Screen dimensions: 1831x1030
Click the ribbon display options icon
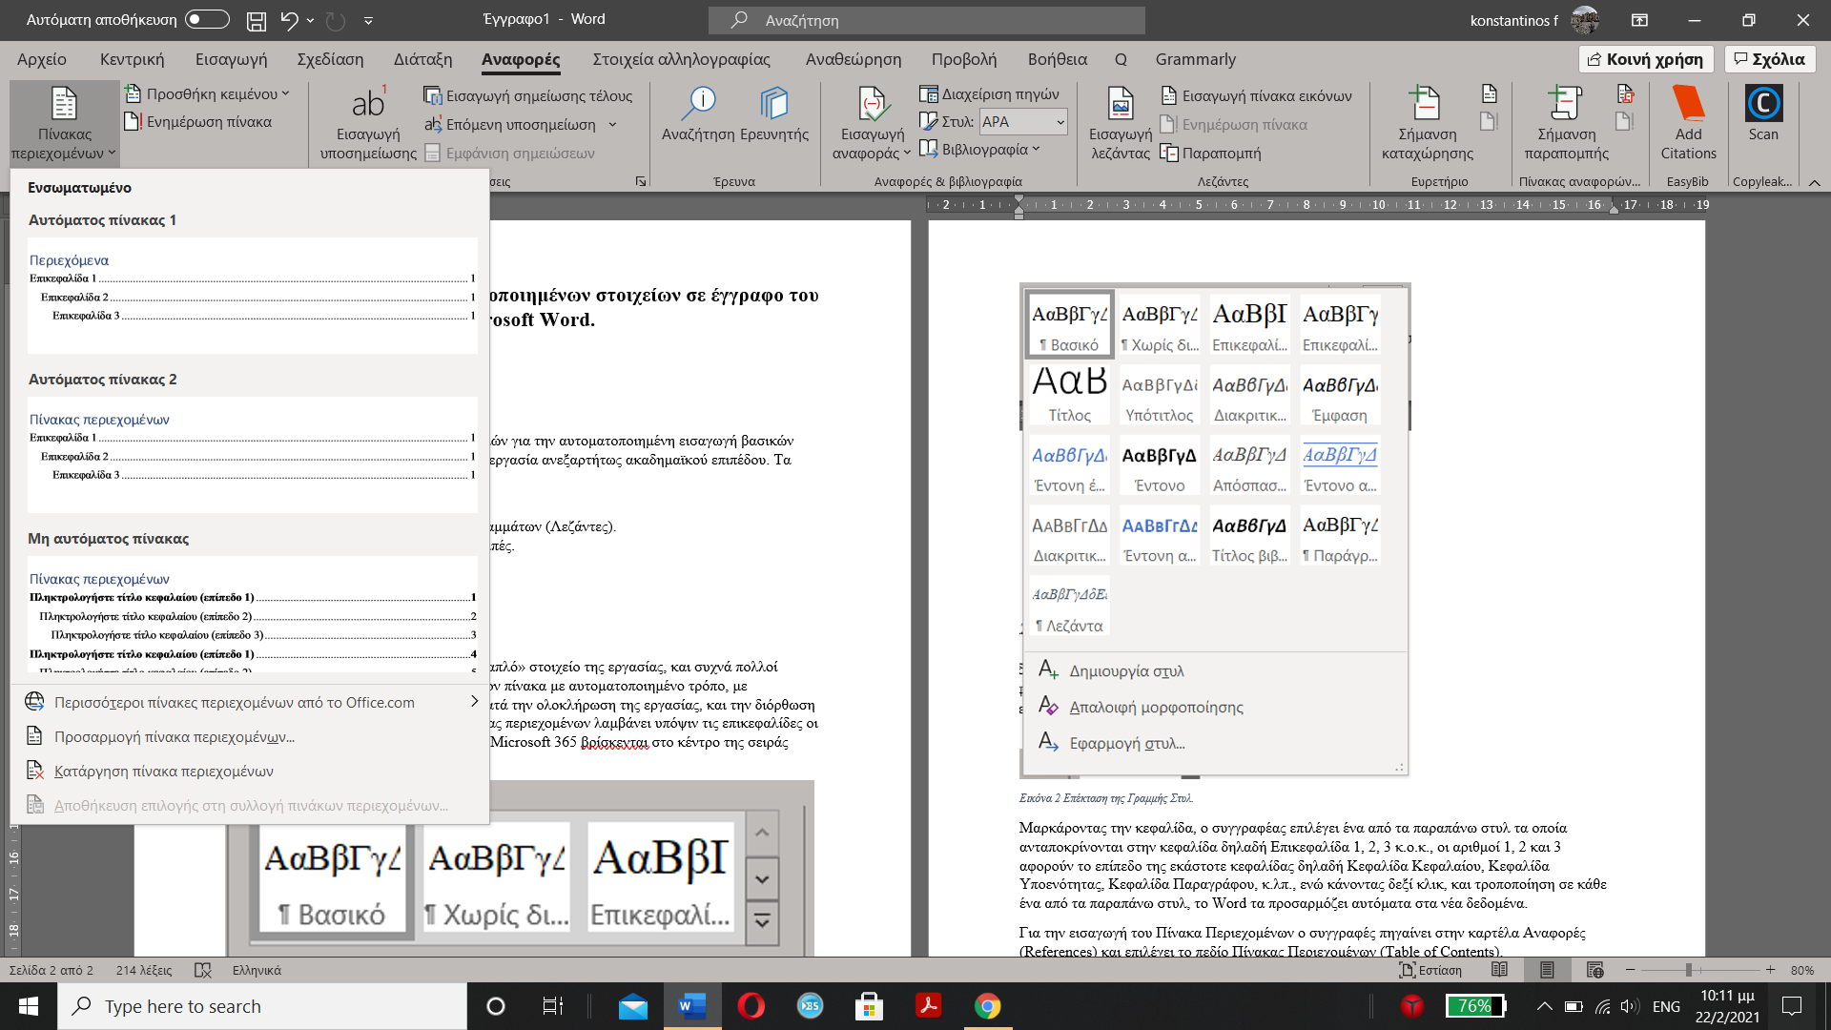(1639, 20)
